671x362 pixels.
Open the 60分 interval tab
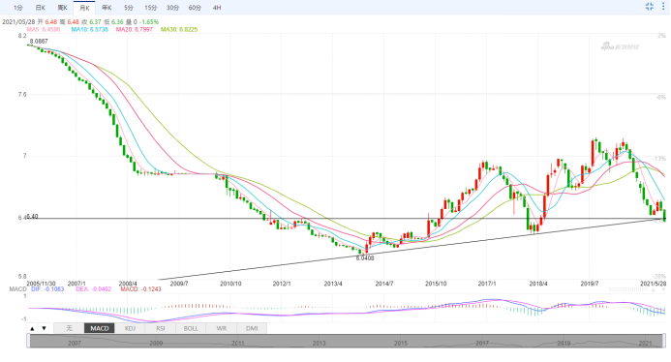click(x=195, y=8)
